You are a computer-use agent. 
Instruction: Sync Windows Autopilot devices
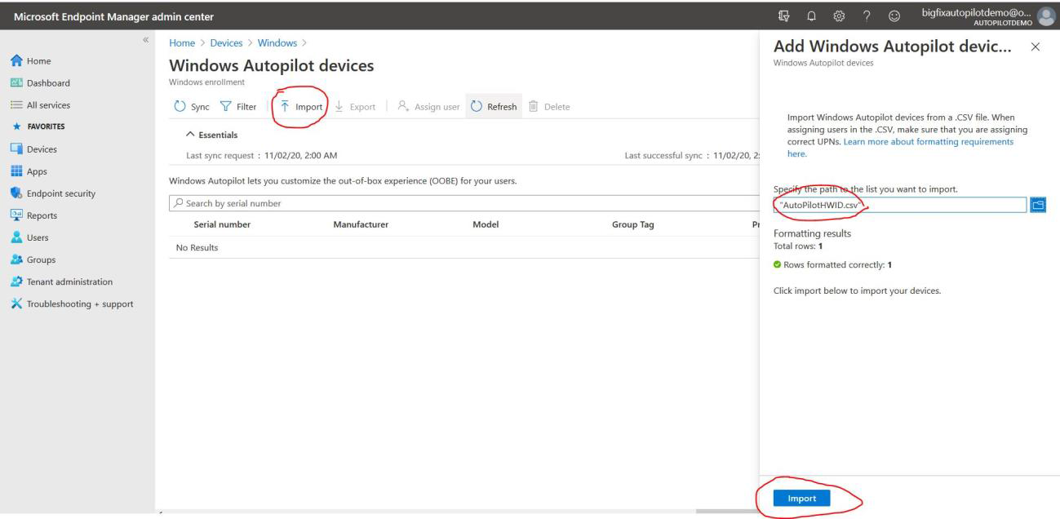point(193,107)
